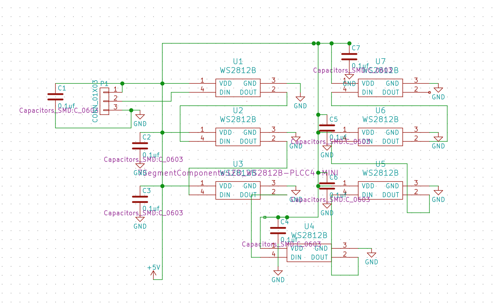The width and height of the screenshot is (496, 304).
Task: Click the GND wire junction at P1 pin 3
Action: [x=131, y=110]
